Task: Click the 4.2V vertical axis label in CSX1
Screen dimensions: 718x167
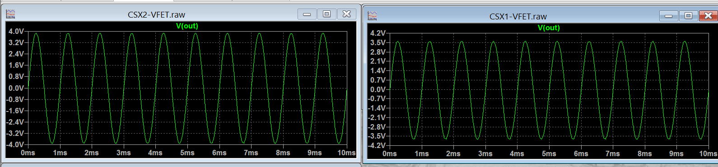Action: tap(378, 33)
